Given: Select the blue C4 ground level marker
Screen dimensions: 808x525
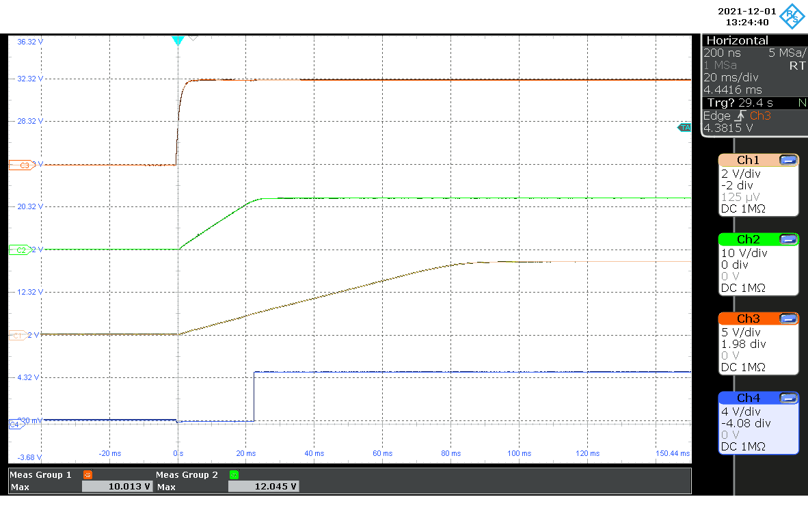Looking at the screenshot, I should [x=15, y=425].
